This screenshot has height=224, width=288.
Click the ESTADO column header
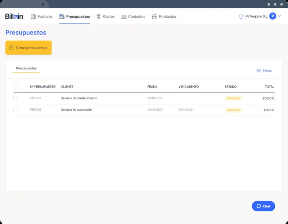230,87
